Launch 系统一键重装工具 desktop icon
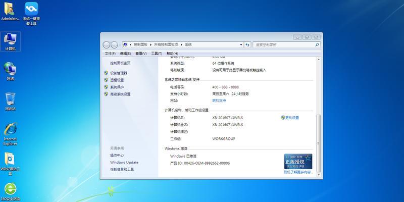Viewport: 404px width, 202px height. point(31,14)
